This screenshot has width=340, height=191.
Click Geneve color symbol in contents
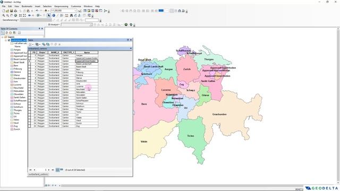click(x=12, y=72)
